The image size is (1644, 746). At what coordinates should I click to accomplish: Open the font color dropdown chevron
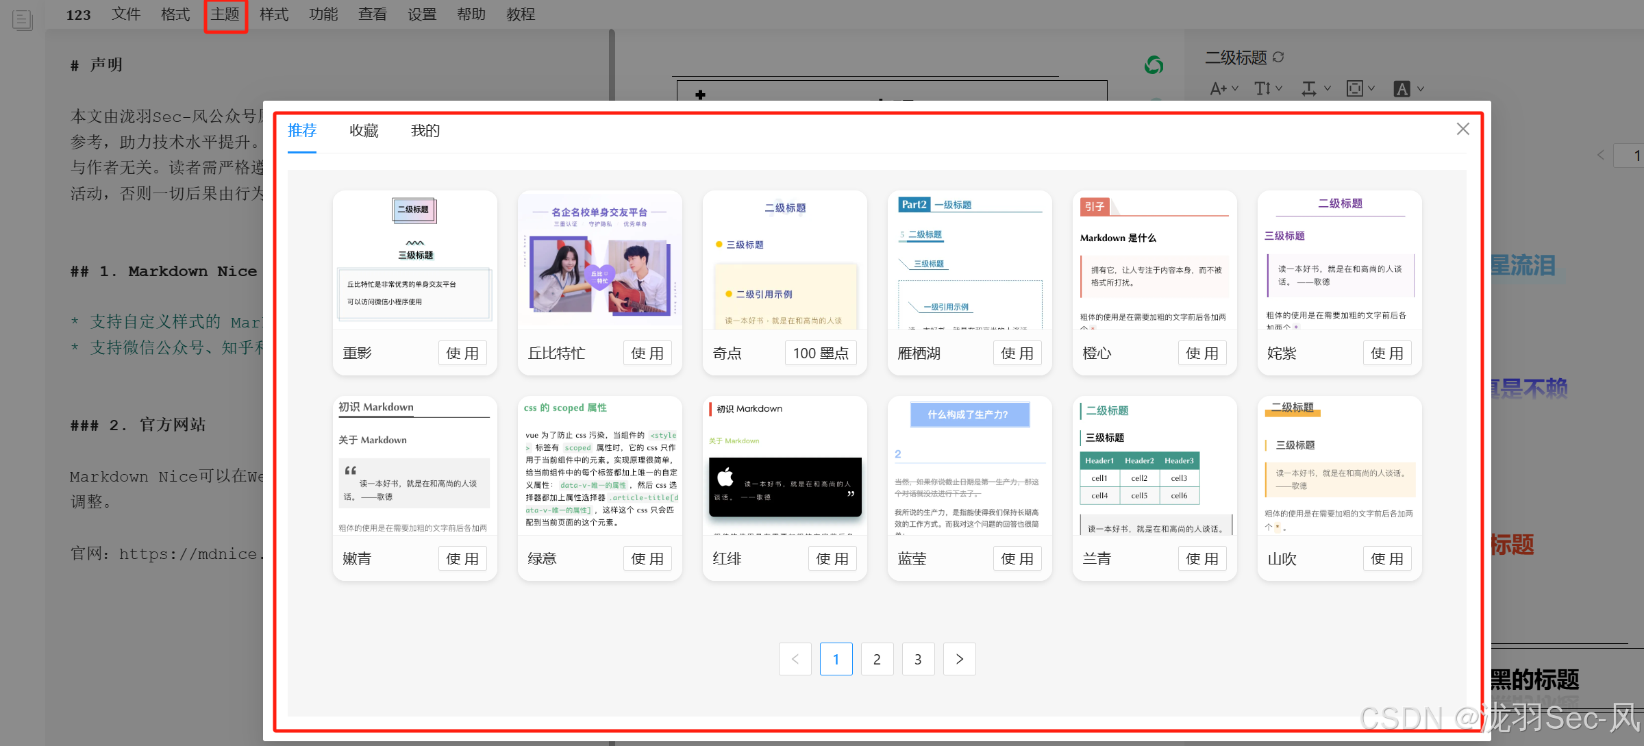pos(1420,88)
